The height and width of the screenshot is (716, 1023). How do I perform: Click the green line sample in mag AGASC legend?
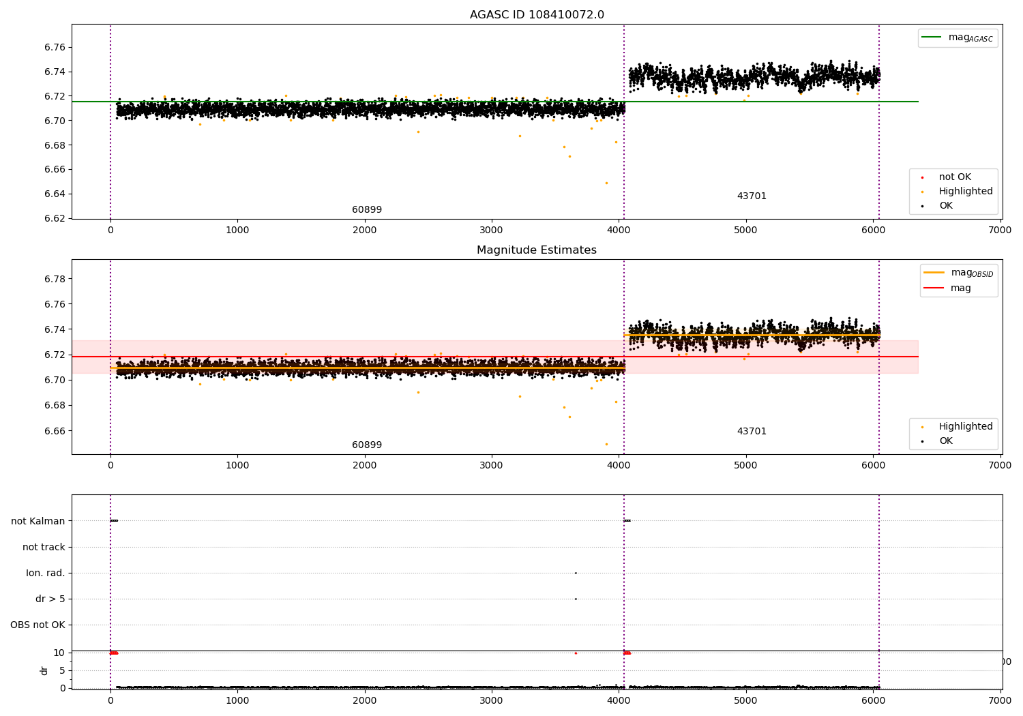(932, 38)
